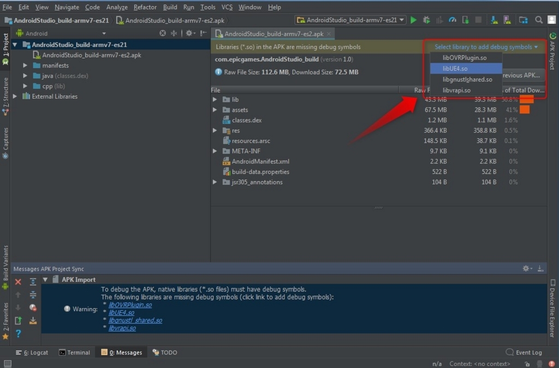Click the libgnustl_shared.so link in warning
Image resolution: width=559 pixels, height=368 pixels.
pyautogui.click(x=135, y=321)
